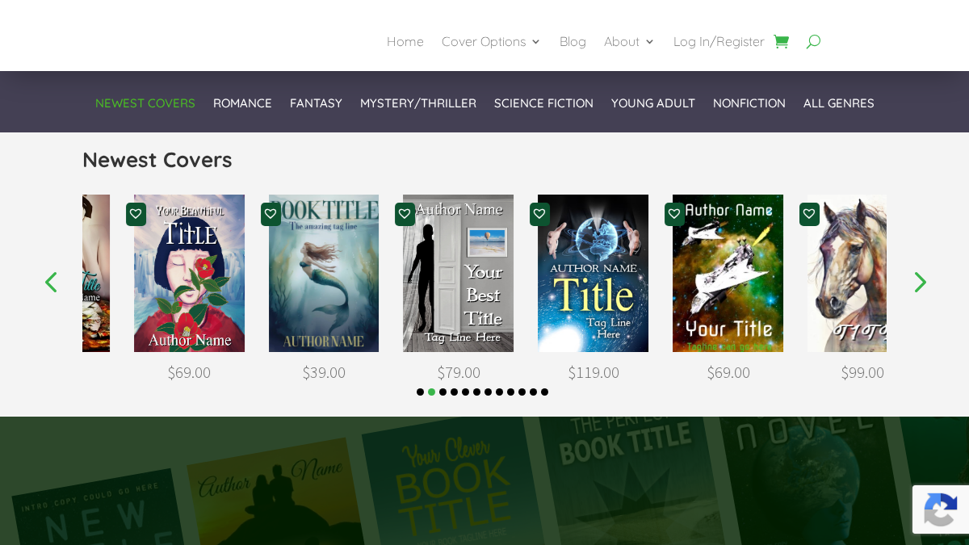969x545 pixels.
Task: Select the Fantasy genre tab
Action: coord(316,103)
